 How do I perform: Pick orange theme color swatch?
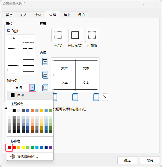(x=32, y=110)
